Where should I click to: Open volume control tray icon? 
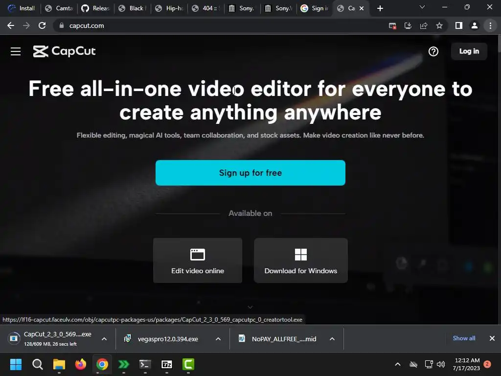tap(441, 364)
